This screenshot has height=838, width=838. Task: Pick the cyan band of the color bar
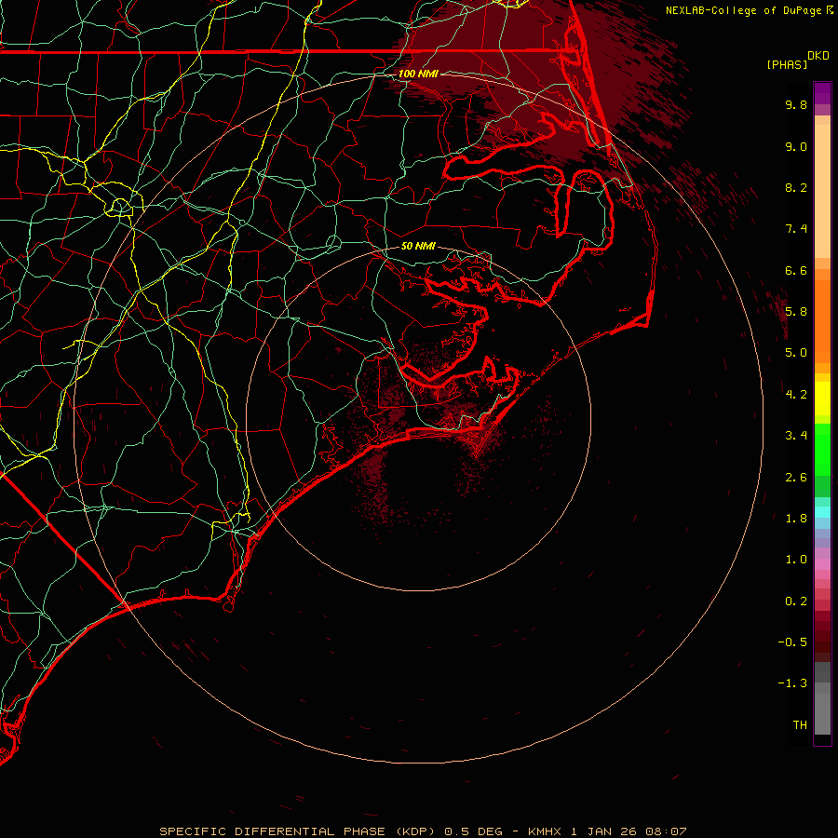coord(822,512)
